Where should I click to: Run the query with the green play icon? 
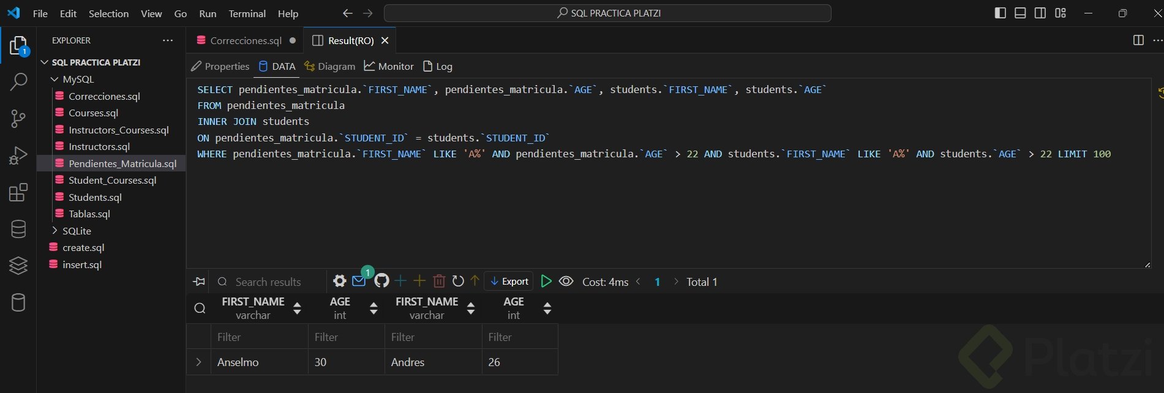[546, 281]
